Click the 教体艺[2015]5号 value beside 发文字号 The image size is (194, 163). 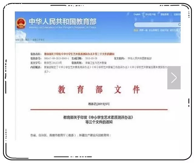point(53,63)
